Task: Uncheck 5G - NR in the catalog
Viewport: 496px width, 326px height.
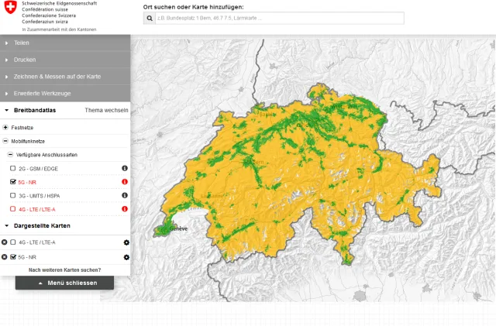Action: 12,182
